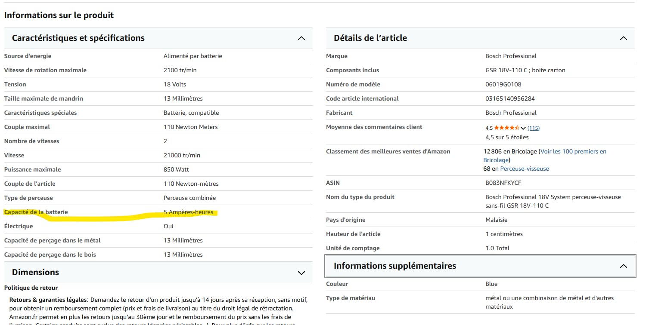Click the 4,5 sur 5 étoiles text

pyautogui.click(x=507, y=138)
